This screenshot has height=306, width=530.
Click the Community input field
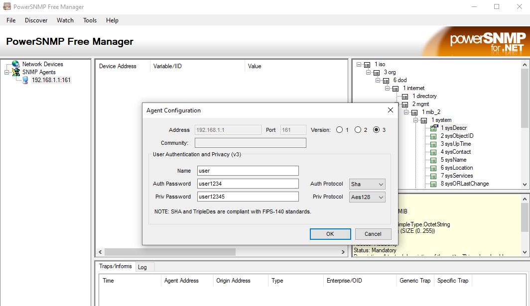(x=251, y=143)
